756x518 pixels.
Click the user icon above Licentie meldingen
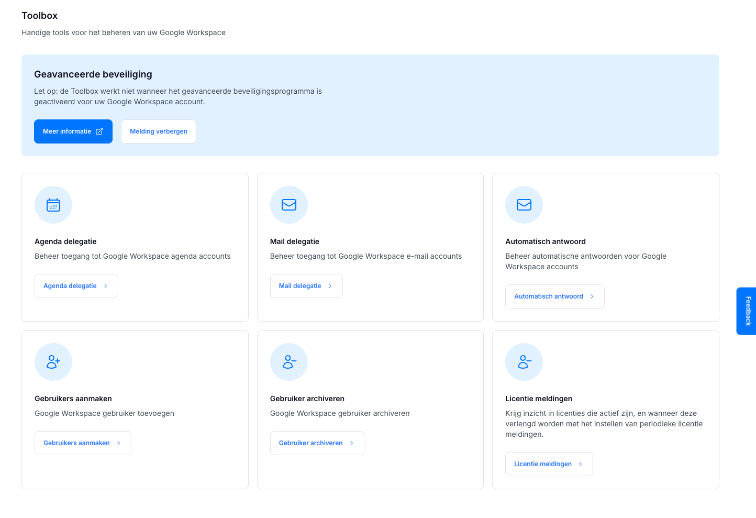[524, 362]
